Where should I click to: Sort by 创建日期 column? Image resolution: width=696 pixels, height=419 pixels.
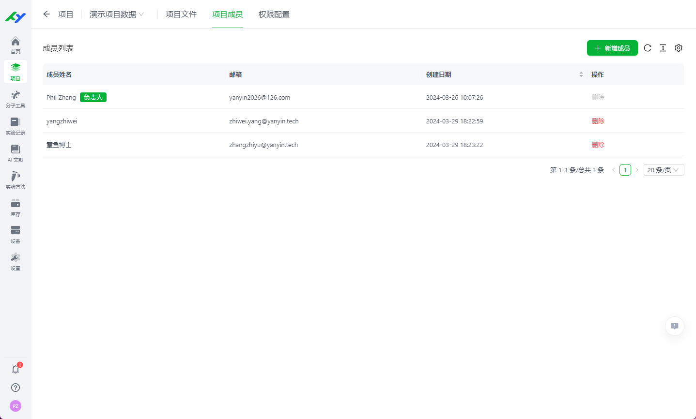pyautogui.click(x=581, y=75)
